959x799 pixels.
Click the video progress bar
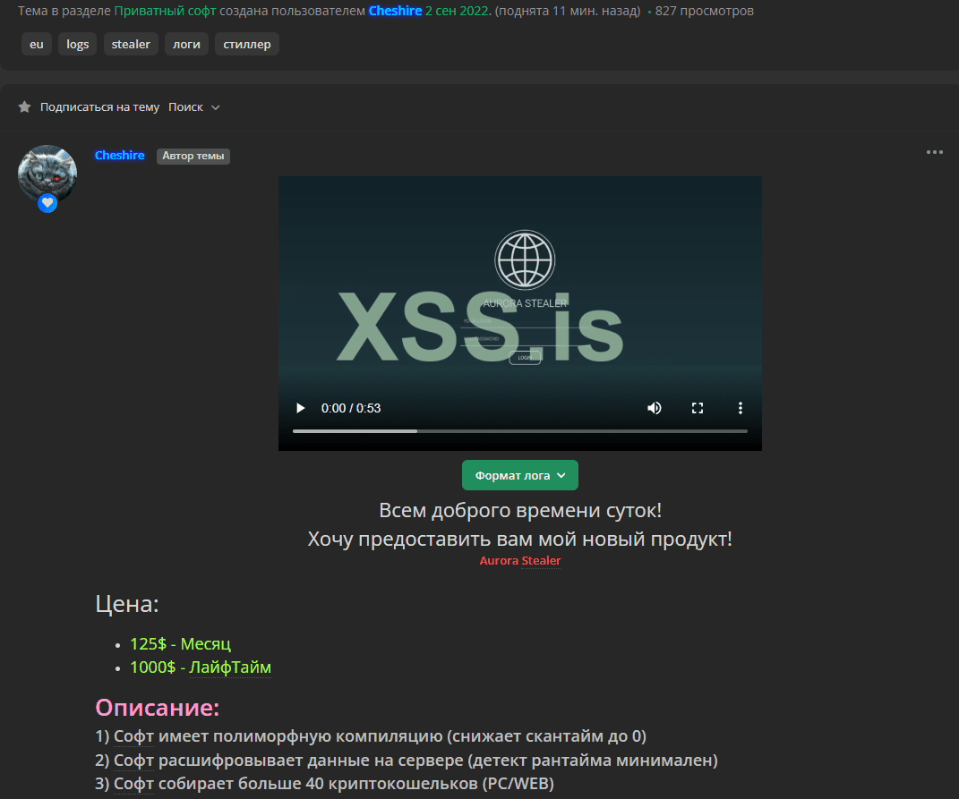click(519, 430)
